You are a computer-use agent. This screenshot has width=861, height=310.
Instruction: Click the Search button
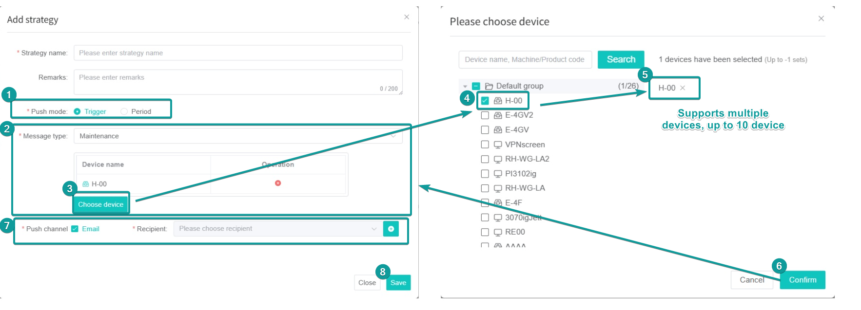click(621, 59)
